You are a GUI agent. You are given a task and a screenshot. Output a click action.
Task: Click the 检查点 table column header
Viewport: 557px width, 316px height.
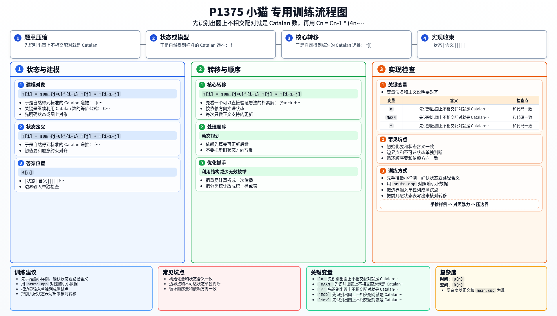point(522,100)
